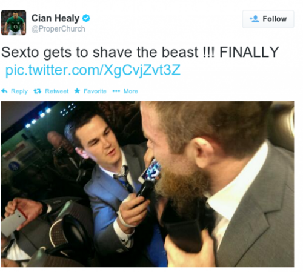Open the pic.twitter.com/XgCvjZvt3Z link

click(93, 70)
